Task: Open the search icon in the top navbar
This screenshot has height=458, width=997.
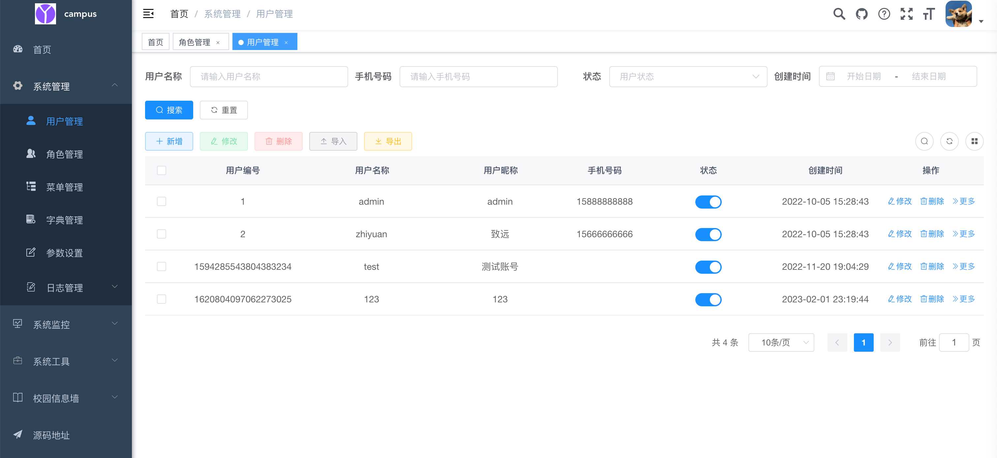Action: coord(839,13)
